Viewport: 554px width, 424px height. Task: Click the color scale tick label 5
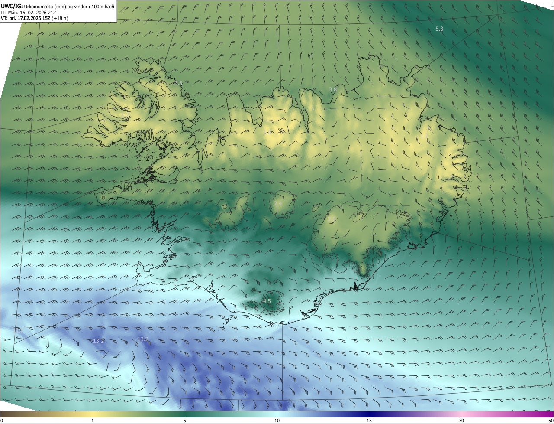(x=185, y=421)
